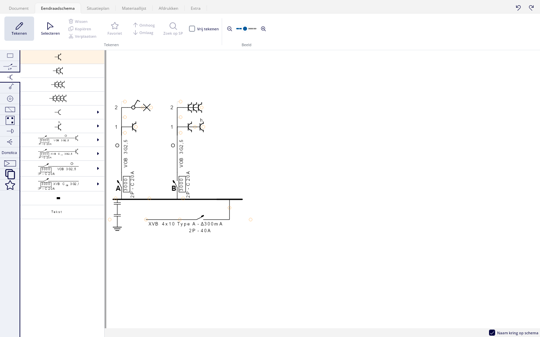Select the play-triangle rectangle category icon
540x337 pixels.
click(x=10, y=163)
